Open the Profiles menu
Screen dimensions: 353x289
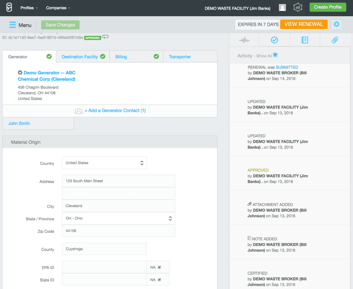(x=29, y=8)
